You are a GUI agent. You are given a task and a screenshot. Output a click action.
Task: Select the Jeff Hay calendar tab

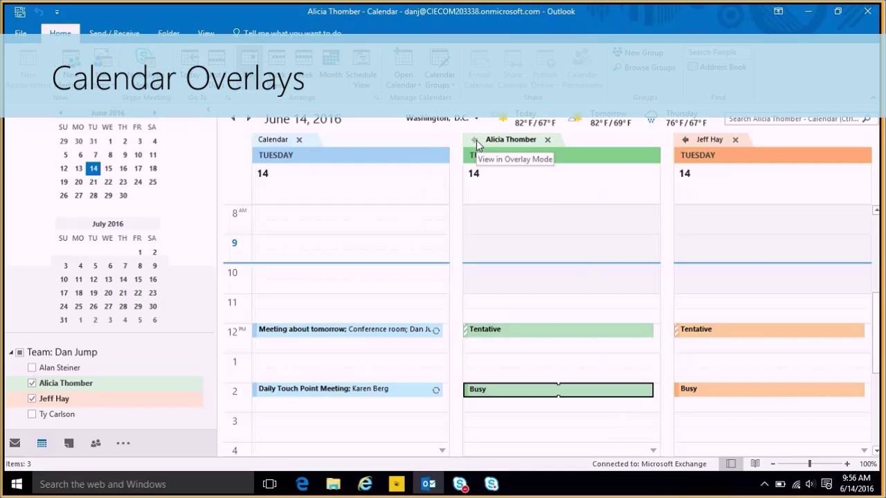coord(709,140)
